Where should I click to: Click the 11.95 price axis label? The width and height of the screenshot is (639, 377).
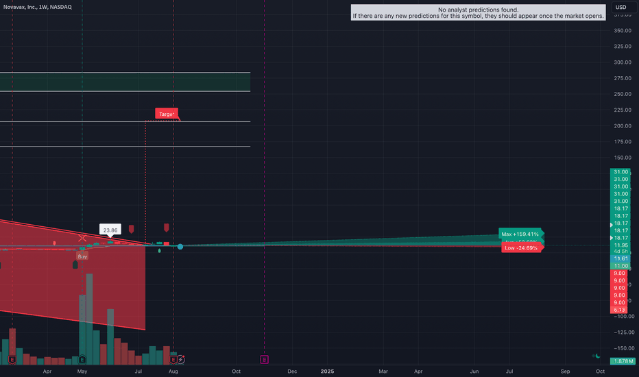pos(620,245)
